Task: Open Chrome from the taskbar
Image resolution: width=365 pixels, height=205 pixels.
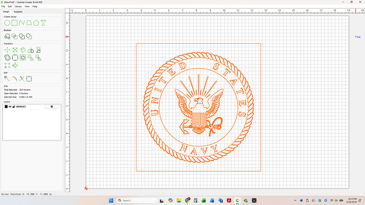Action: (187, 200)
